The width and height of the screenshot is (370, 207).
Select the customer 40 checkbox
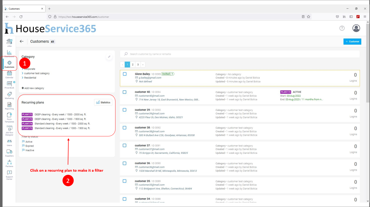[125, 92]
